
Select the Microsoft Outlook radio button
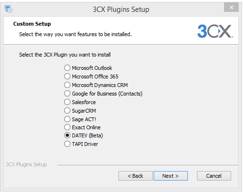[x=67, y=68]
